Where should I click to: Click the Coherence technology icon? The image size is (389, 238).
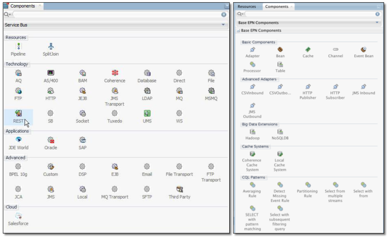115,73
